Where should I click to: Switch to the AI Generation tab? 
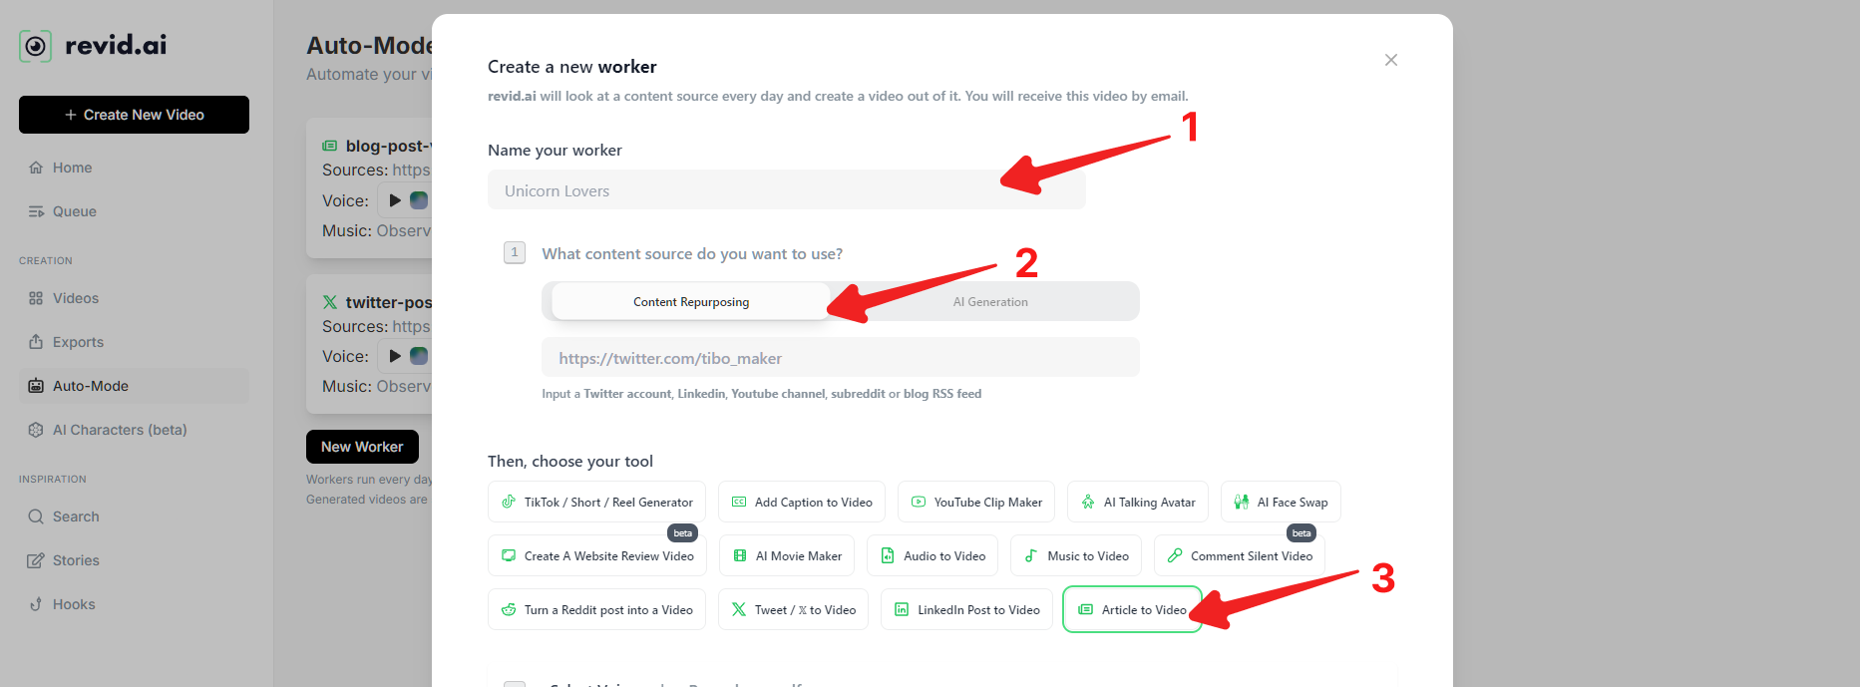coord(989,302)
